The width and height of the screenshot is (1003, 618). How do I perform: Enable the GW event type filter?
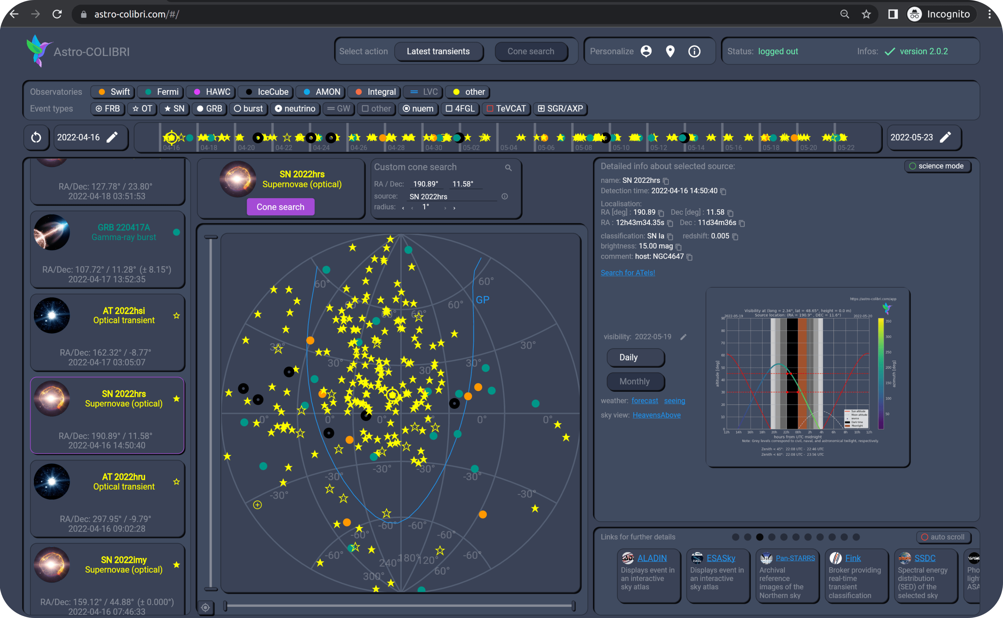(x=339, y=109)
